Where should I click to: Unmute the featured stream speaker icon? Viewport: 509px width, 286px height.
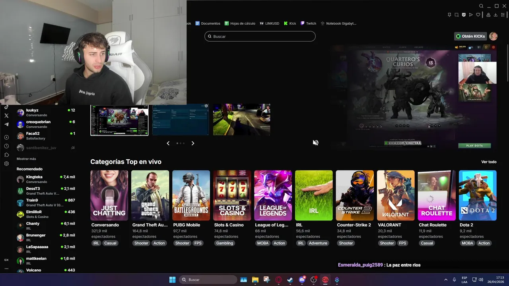(315, 143)
